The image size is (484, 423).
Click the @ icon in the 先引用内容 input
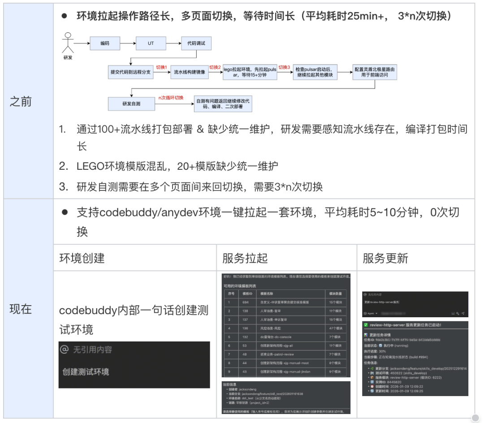coord(366,294)
